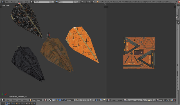
Task: Open an image file with folder icon
Action: [x=149, y=100]
